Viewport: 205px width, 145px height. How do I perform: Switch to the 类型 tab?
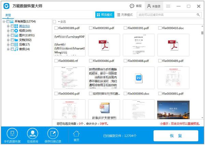coord(8,15)
